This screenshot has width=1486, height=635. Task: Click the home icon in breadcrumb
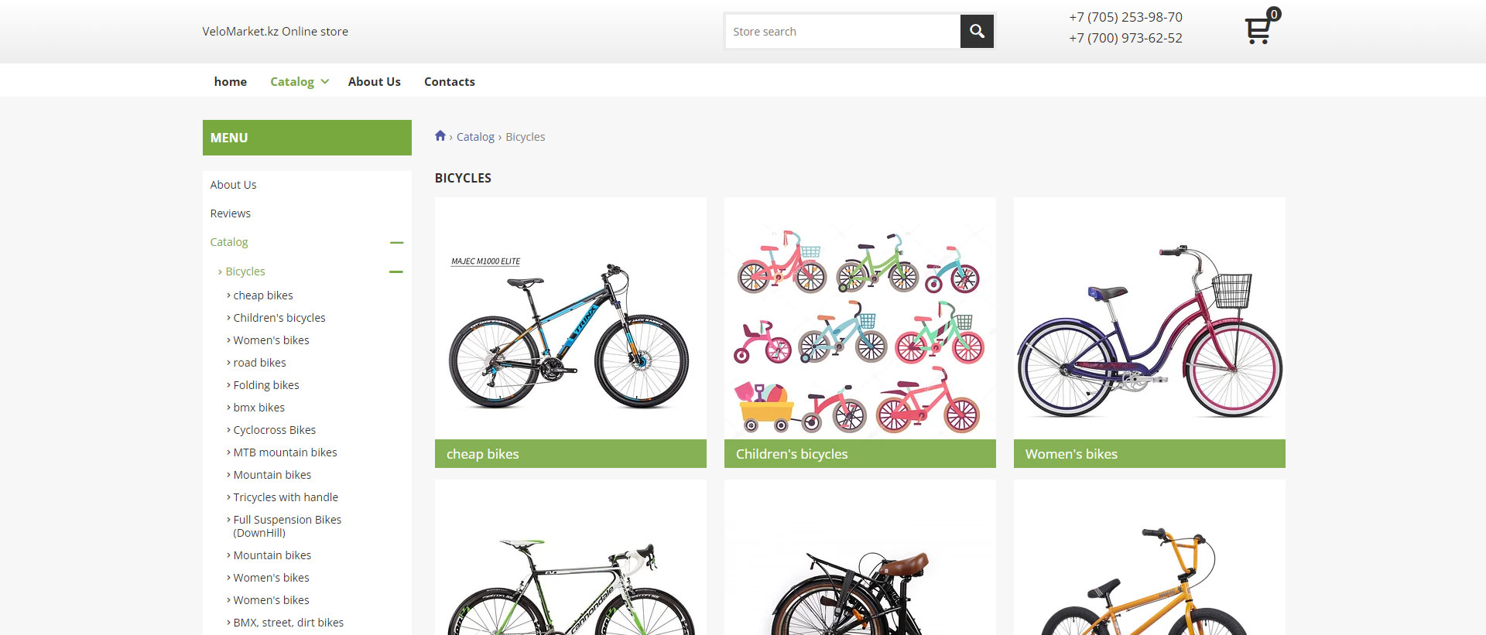[x=440, y=136]
